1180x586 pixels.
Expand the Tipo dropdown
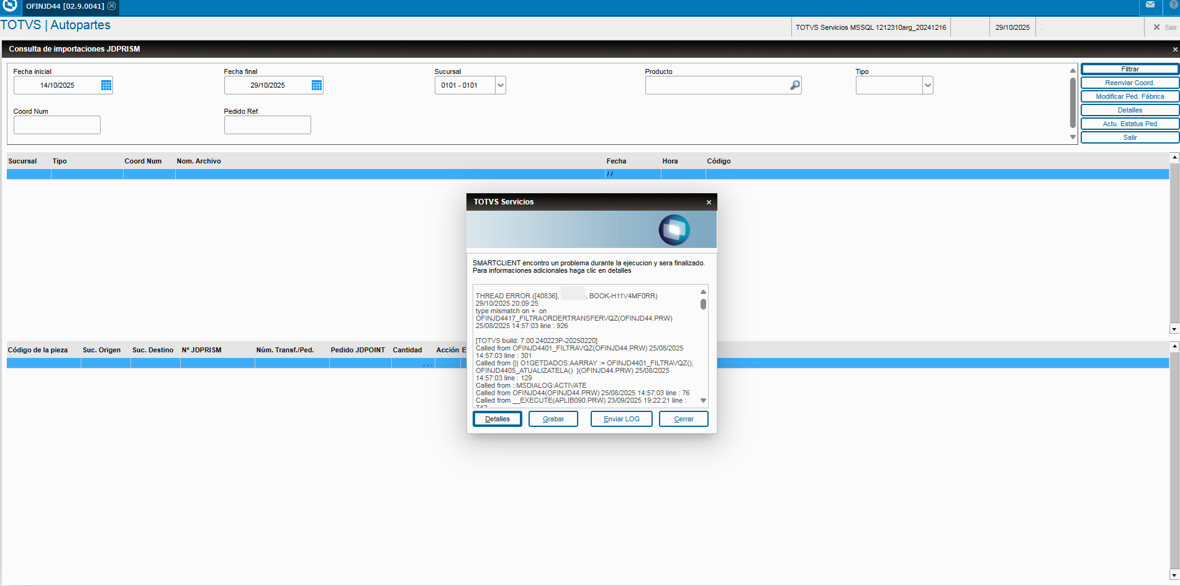[928, 85]
